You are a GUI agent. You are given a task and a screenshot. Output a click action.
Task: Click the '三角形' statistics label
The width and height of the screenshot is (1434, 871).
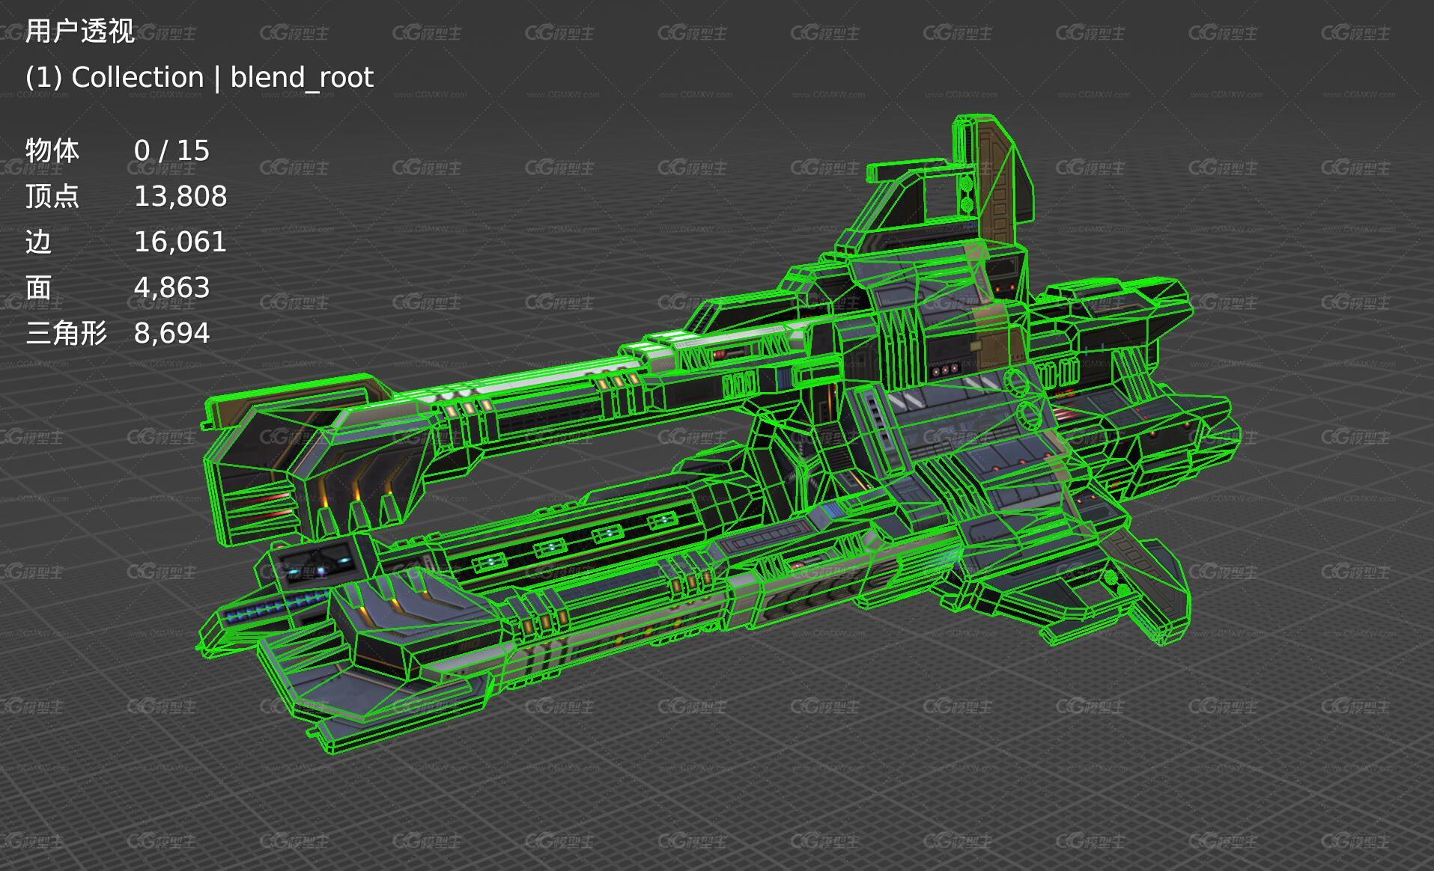66,333
